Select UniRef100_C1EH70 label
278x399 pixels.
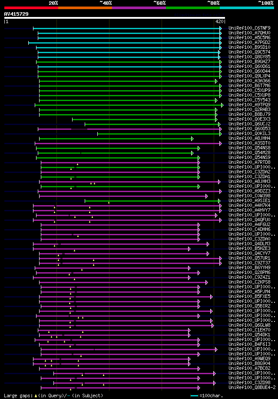click(x=250, y=330)
